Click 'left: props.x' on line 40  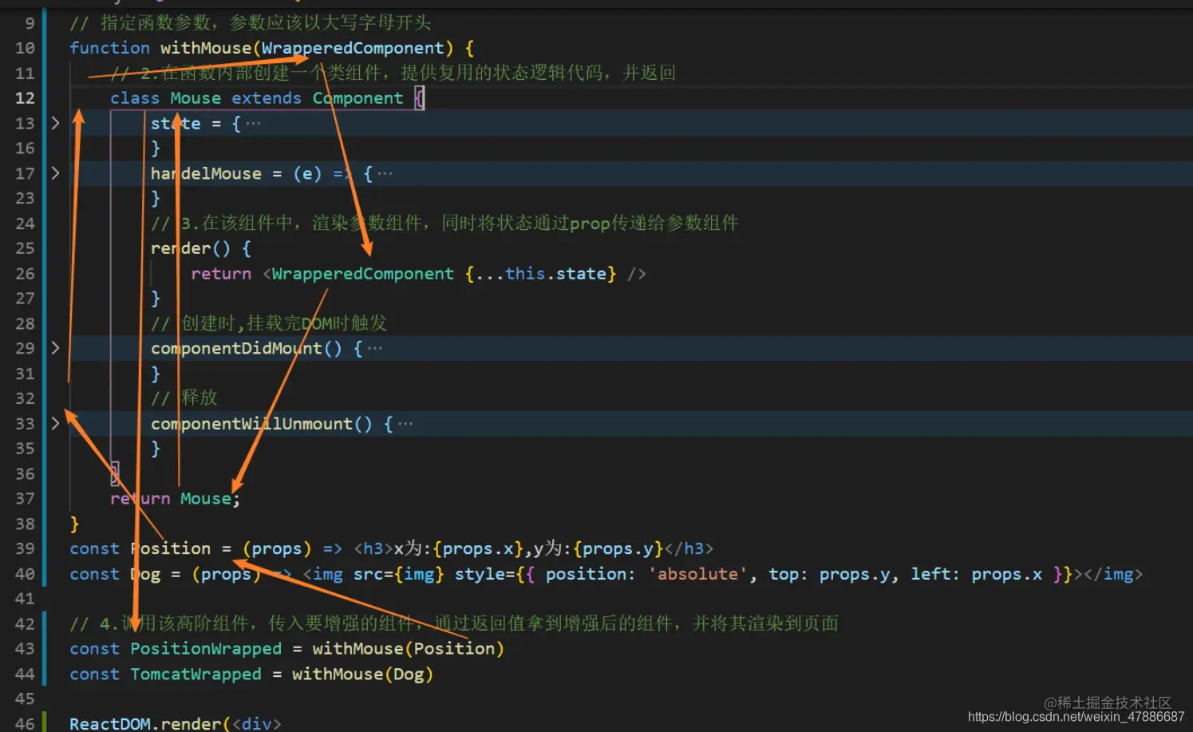pyautogui.click(x=977, y=574)
